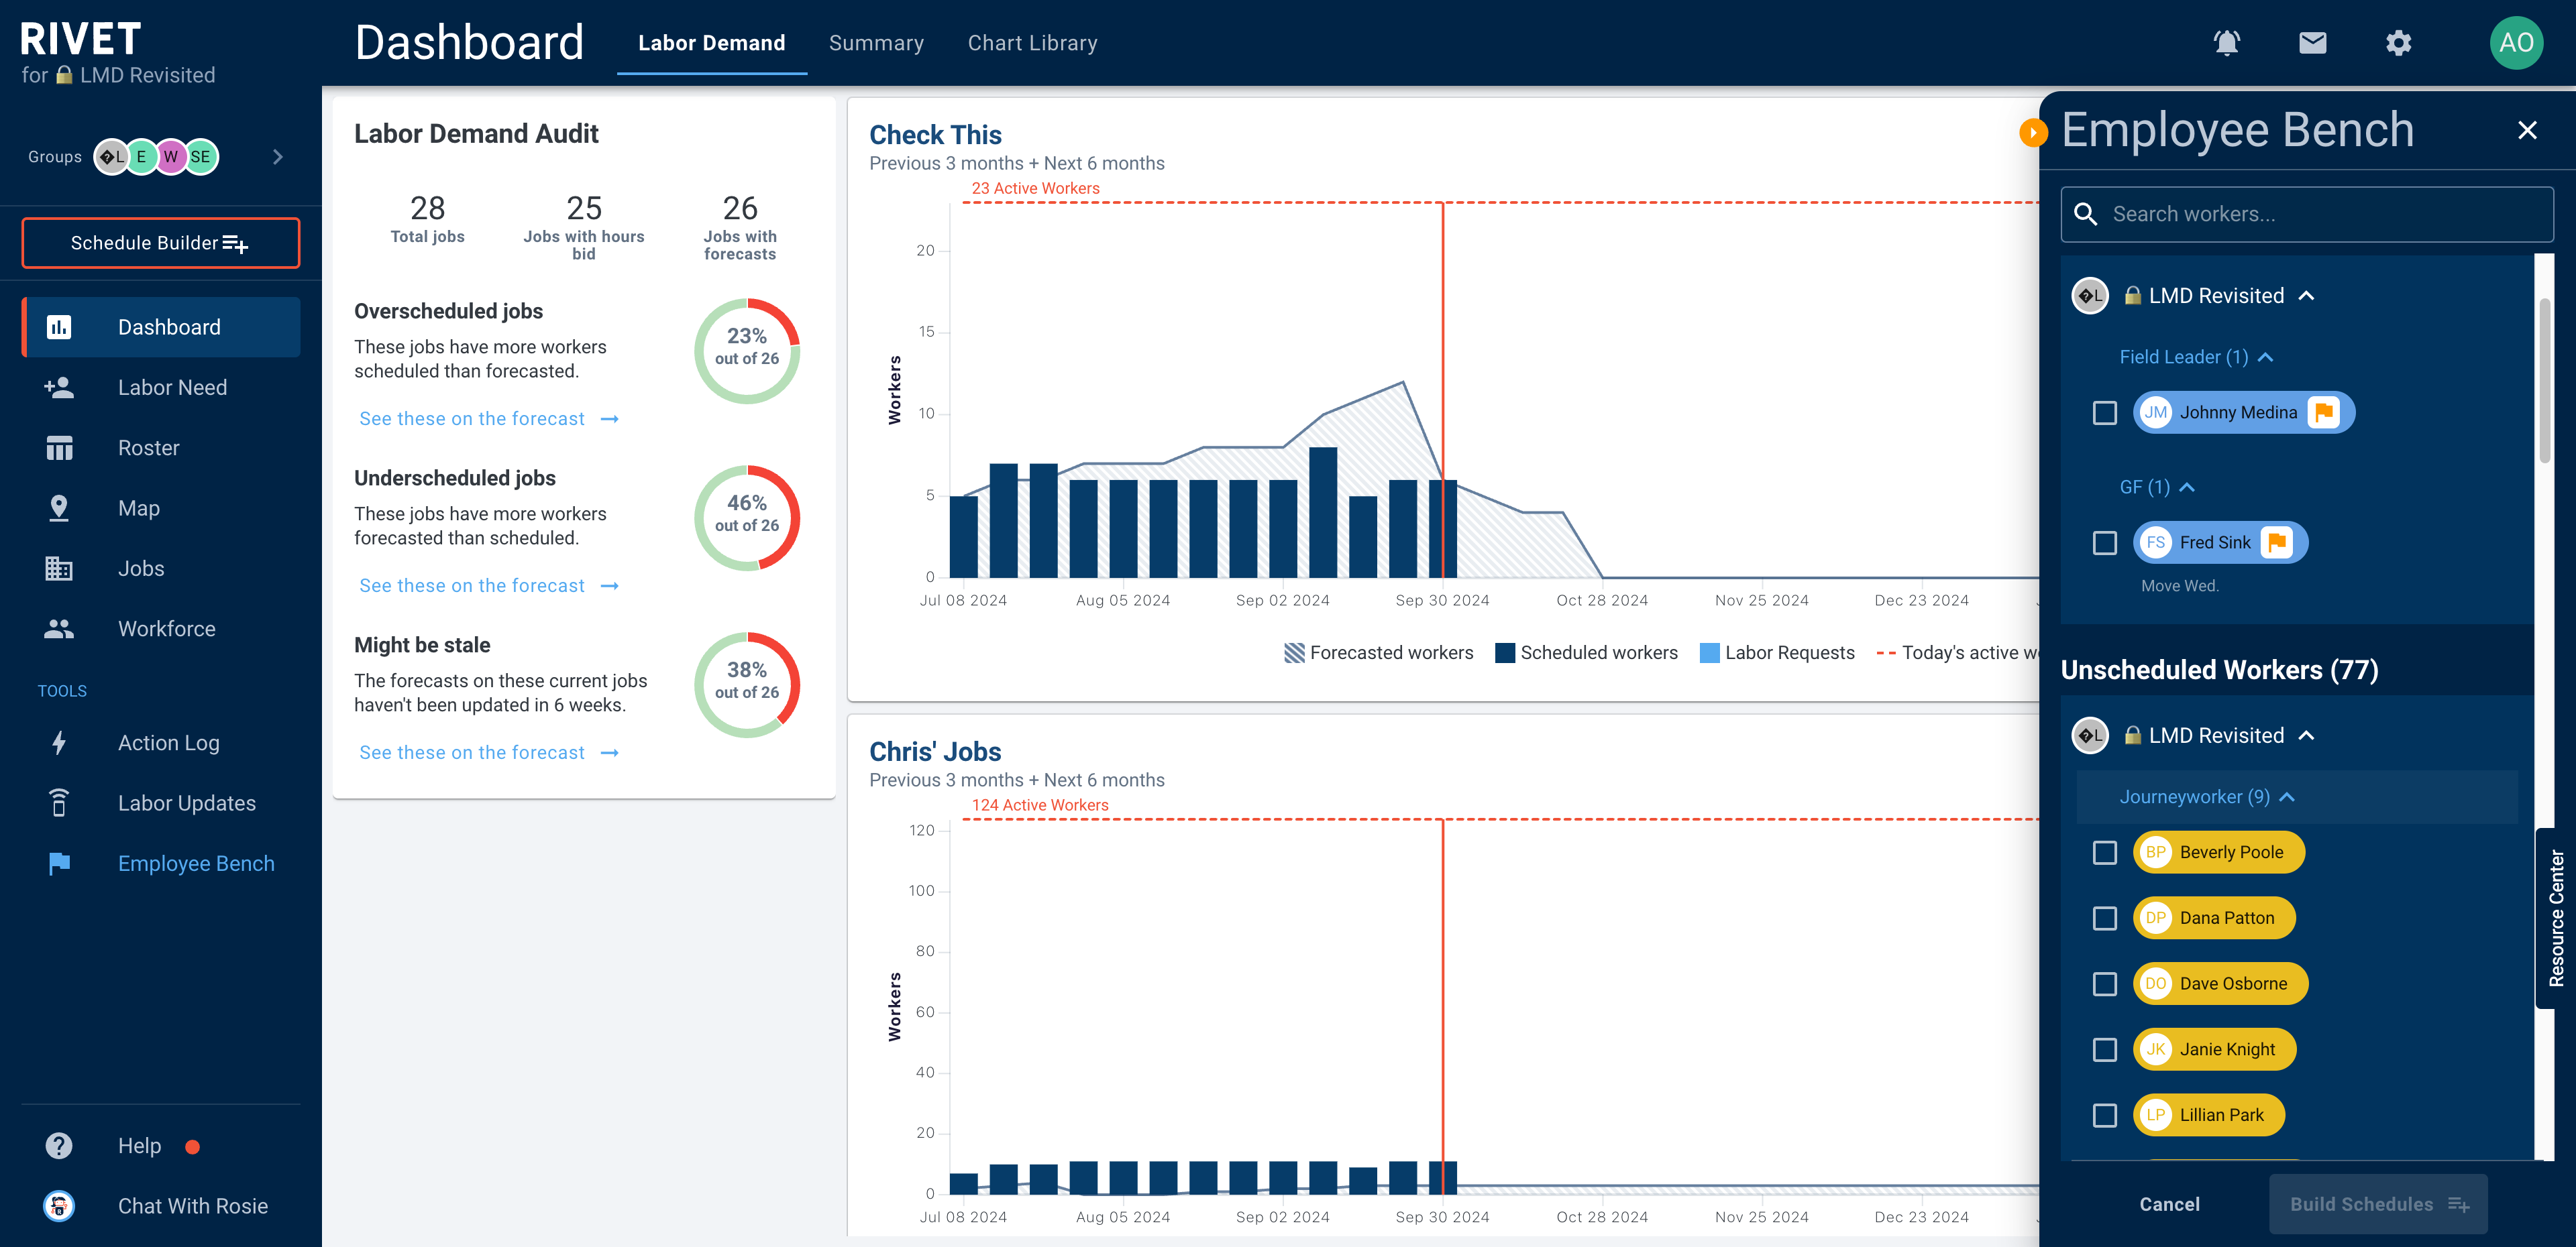Click the Dashboard sidebar chart icon
The image size is (2576, 1247).
pyautogui.click(x=59, y=326)
